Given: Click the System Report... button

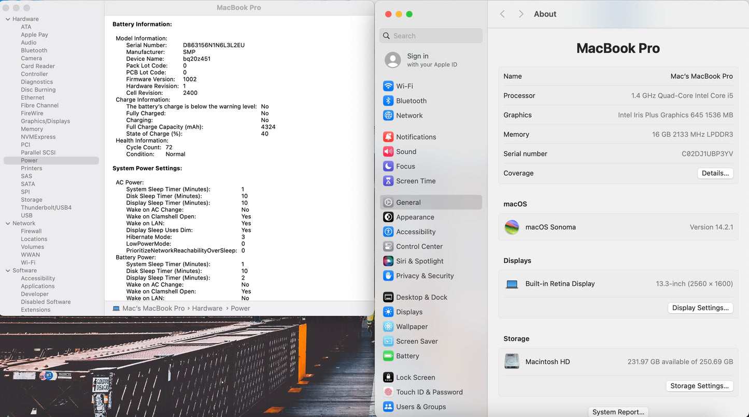Looking at the screenshot, I should [x=618, y=412].
